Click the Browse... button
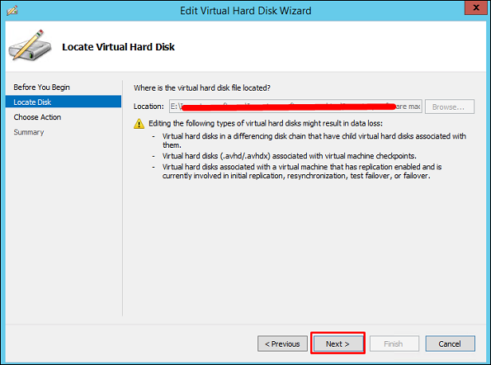 coord(450,107)
